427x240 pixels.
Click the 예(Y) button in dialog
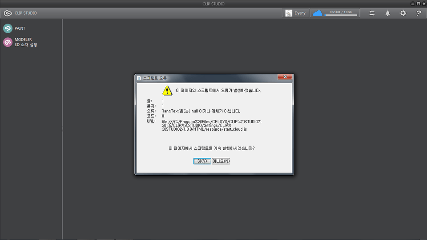[x=202, y=161]
